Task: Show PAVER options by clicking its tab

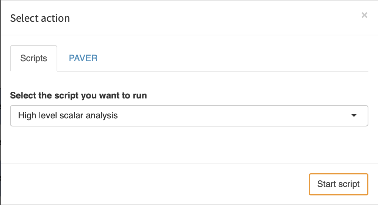Action: click(83, 58)
